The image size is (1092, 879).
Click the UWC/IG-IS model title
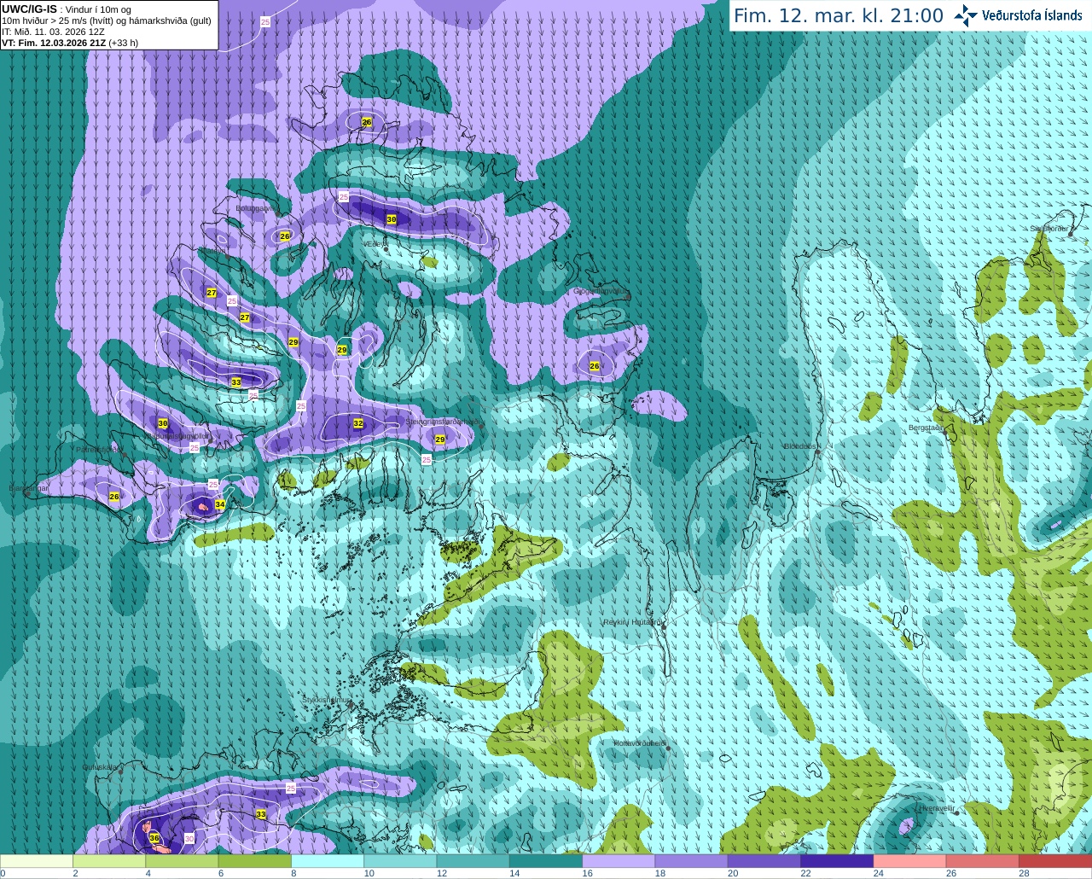[29, 9]
